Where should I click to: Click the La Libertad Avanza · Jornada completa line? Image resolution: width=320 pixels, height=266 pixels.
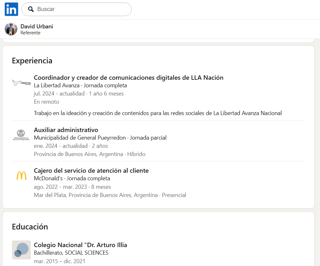click(80, 85)
